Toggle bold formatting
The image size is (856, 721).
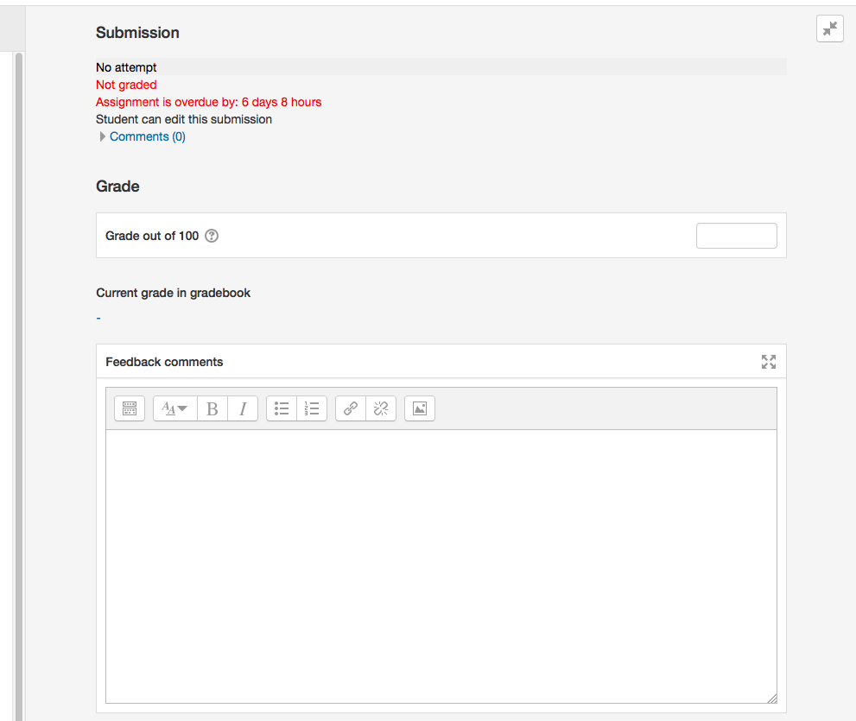(x=212, y=408)
